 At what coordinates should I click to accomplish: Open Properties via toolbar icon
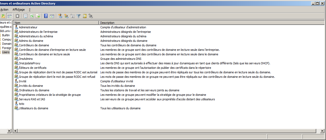pos(25,16)
